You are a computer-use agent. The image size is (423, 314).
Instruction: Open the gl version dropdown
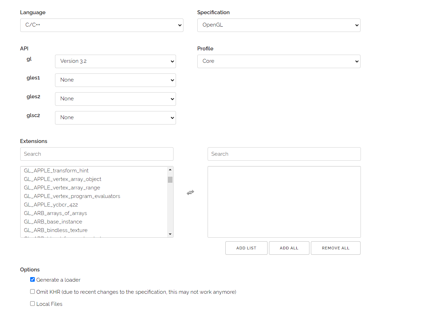coord(115,61)
